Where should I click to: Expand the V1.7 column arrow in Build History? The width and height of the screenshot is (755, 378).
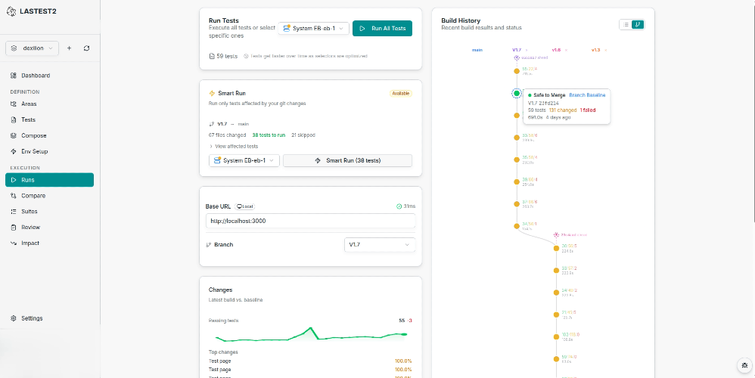coord(527,50)
